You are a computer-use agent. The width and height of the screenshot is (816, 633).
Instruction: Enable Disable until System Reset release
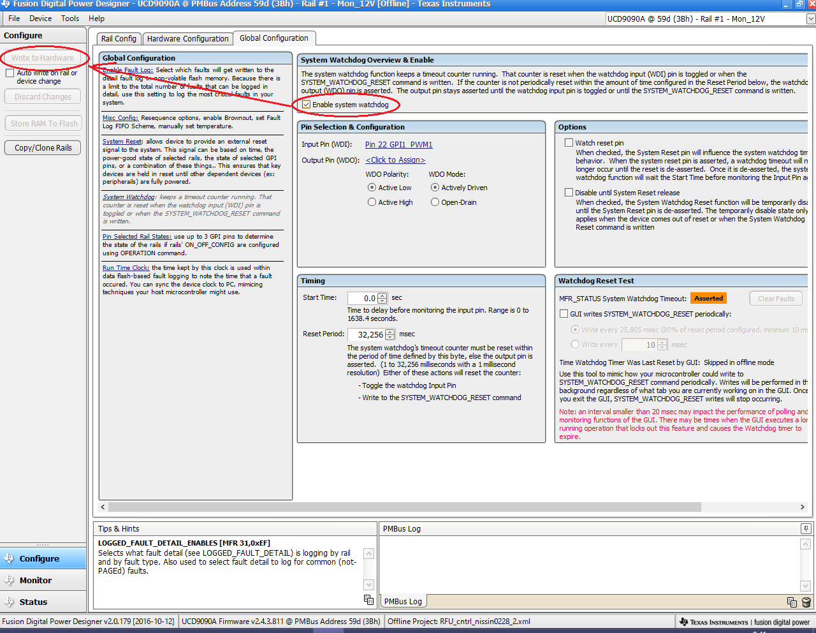click(x=569, y=193)
